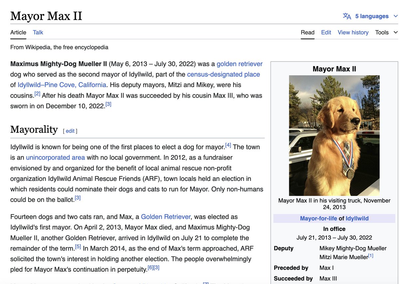Screen dimensions: 399x284
Task: Select the Edit menu item
Action: pyautogui.click(x=326, y=32)
